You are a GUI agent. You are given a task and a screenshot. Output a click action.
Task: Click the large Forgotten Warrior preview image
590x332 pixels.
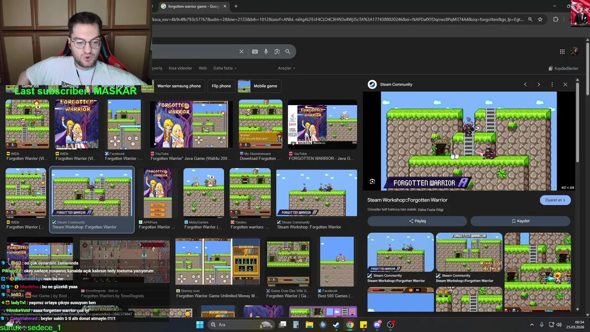pyautogui.click(x=469, y=141)
